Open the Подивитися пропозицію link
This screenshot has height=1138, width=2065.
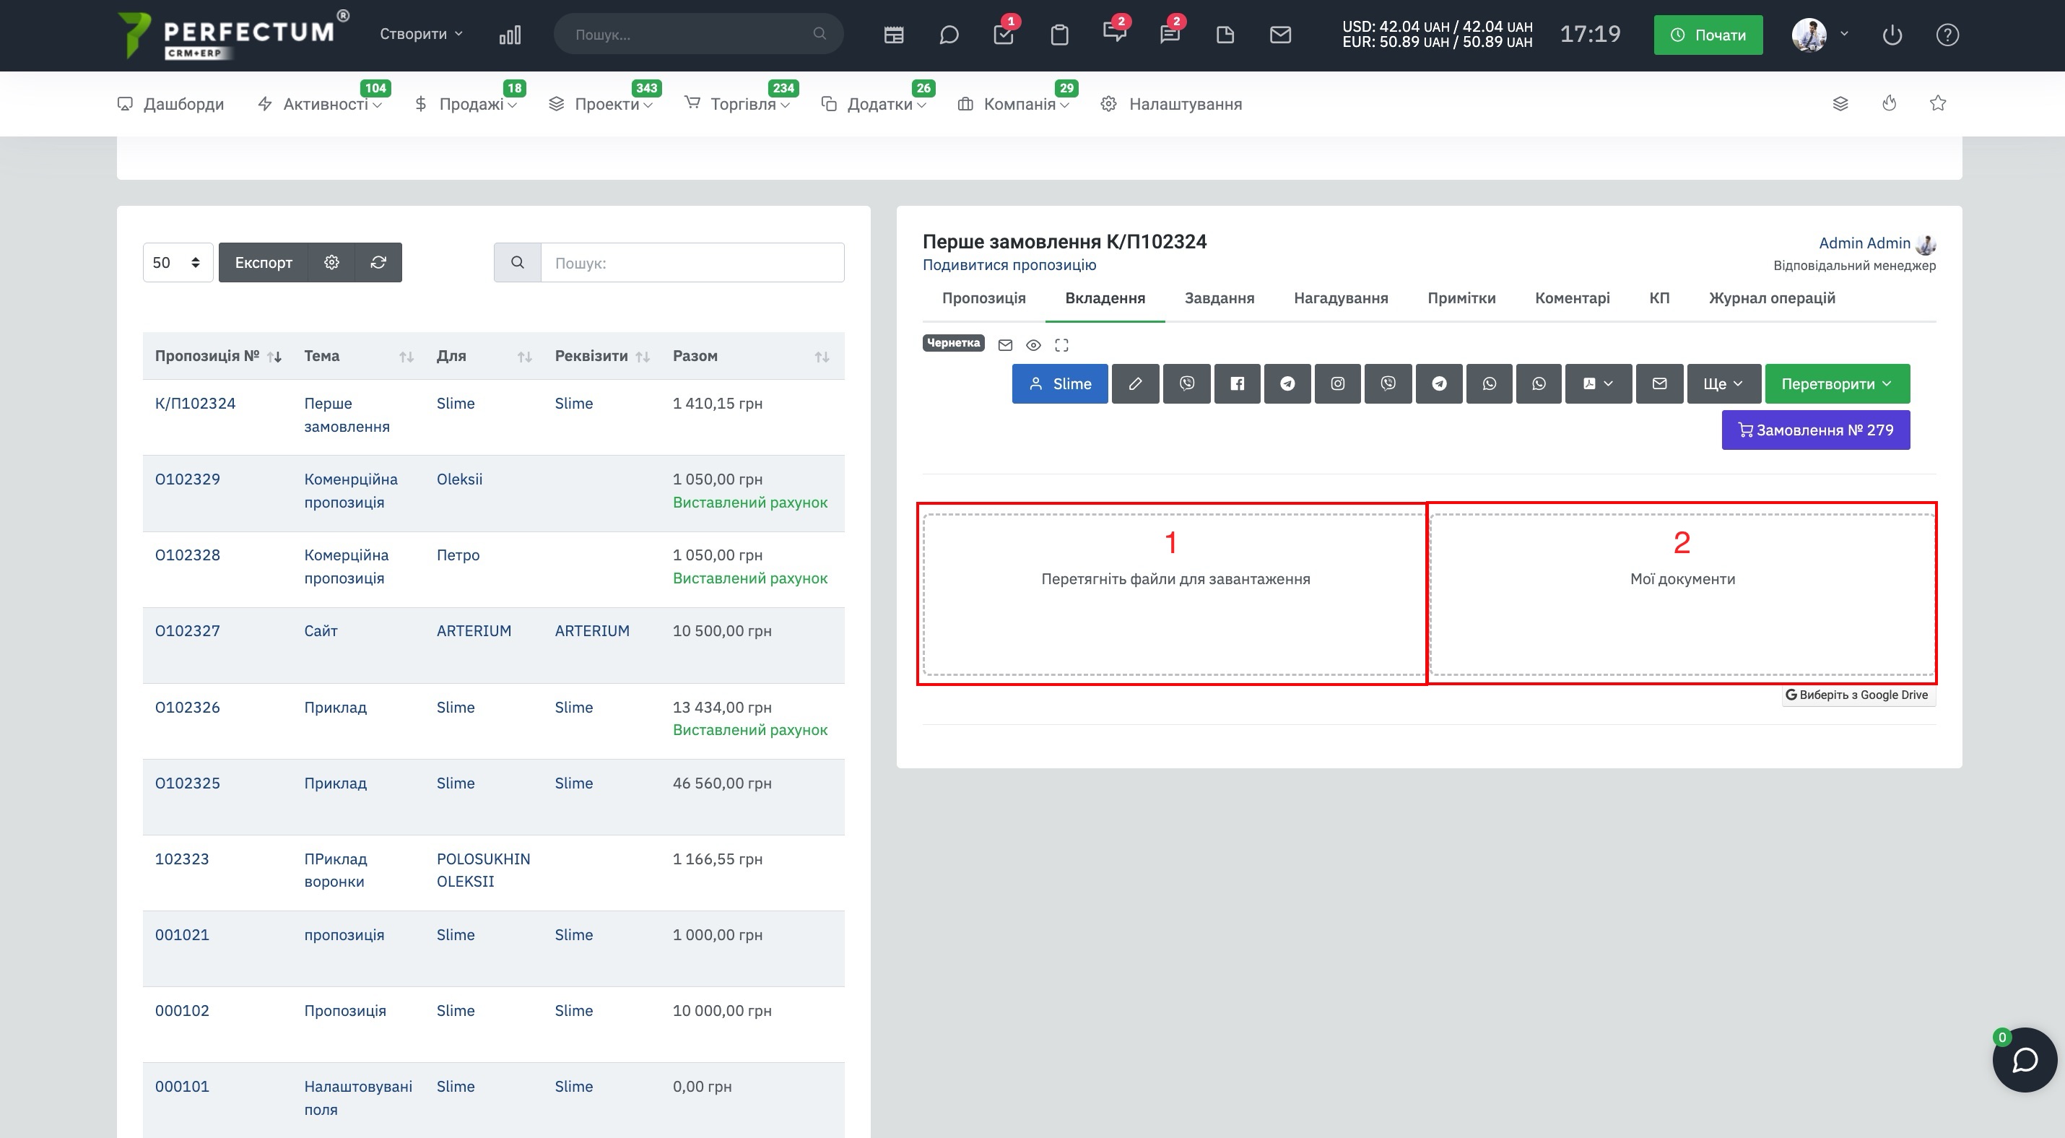(1009, 264)
